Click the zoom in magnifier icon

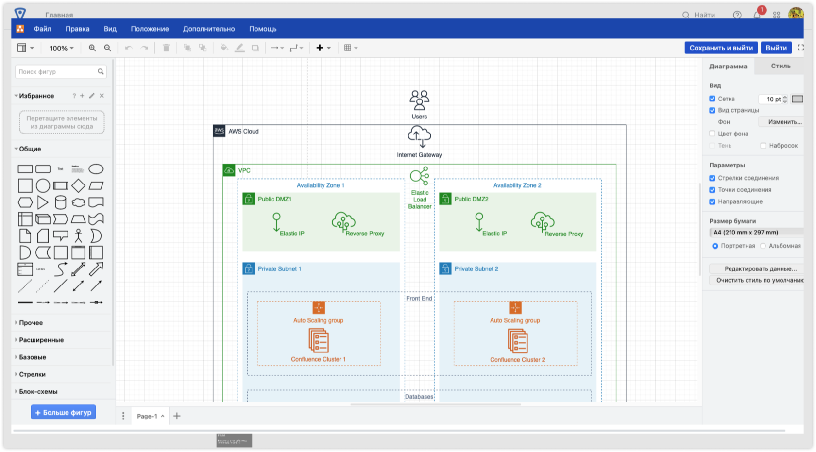click(x=92, y=48)
